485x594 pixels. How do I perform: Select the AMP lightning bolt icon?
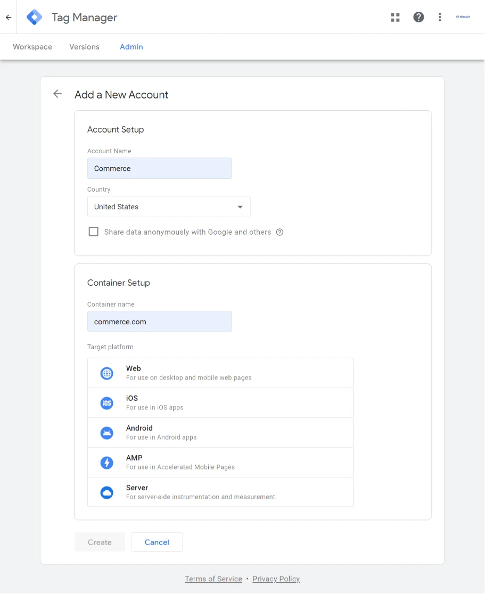click(x=107, y=463)
